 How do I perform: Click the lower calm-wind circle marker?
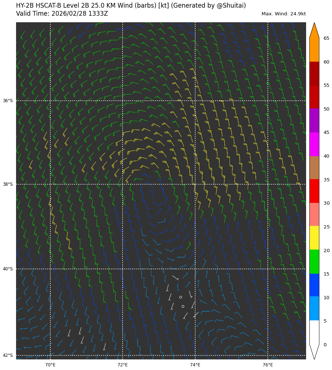[x=183, y=307]
